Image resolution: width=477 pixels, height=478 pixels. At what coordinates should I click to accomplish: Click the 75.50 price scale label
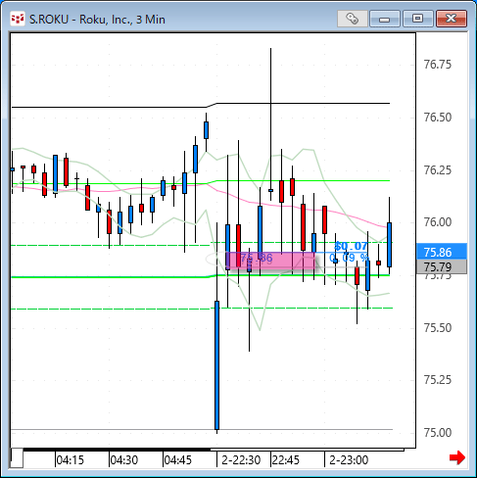pos(438,328)
